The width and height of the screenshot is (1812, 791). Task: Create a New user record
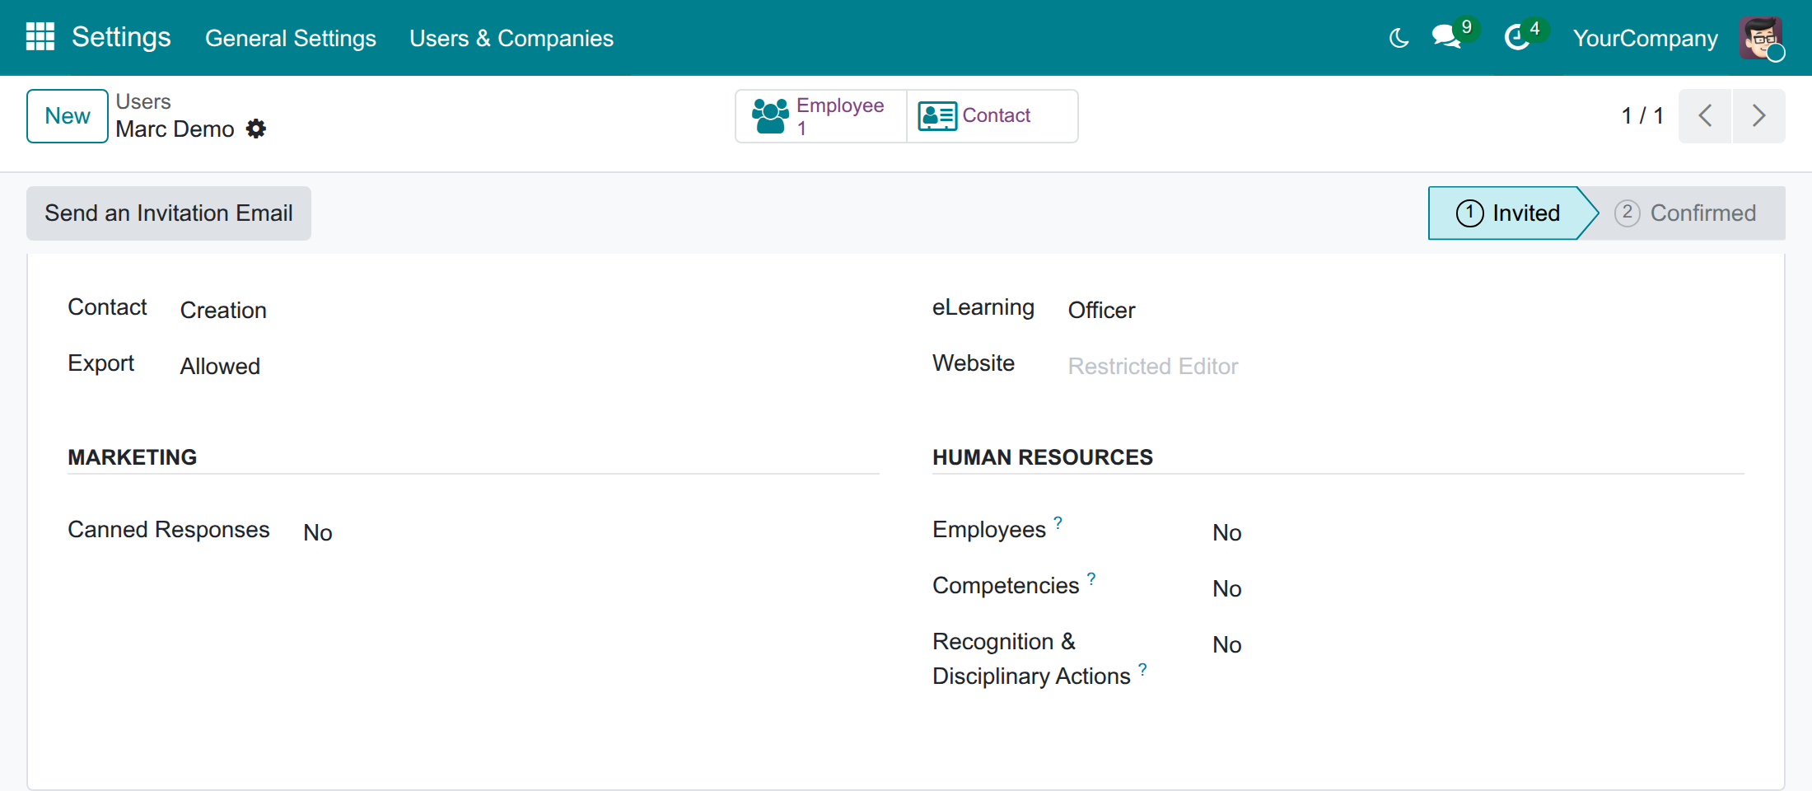pyautogui.click(x=68, y=116)
